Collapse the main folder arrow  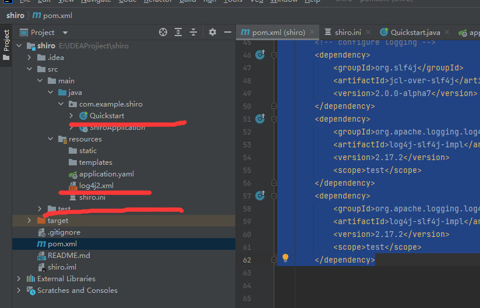click(x=40, y=80)
